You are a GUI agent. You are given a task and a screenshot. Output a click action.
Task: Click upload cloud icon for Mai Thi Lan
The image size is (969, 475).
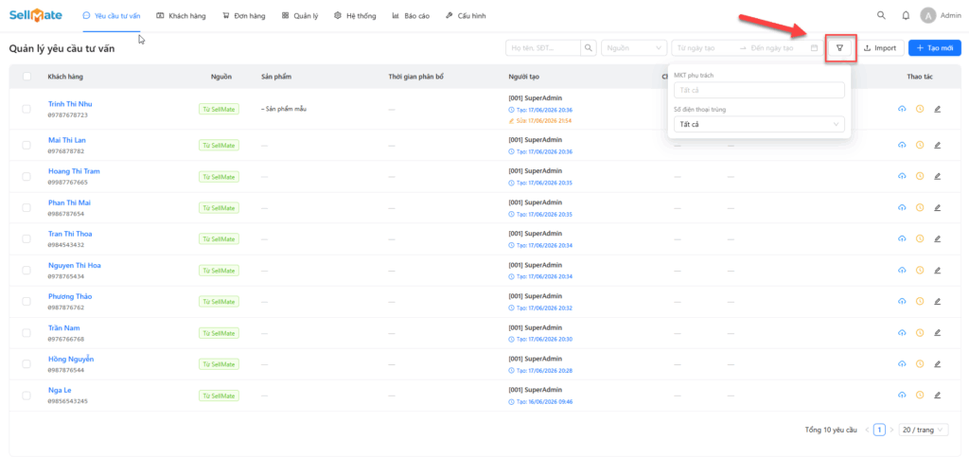902,145
